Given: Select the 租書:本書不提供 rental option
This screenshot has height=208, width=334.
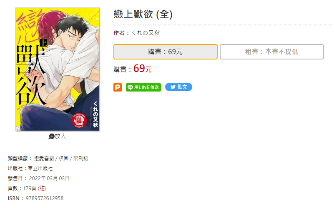Looking at the screenshot, I should point(271,52).
